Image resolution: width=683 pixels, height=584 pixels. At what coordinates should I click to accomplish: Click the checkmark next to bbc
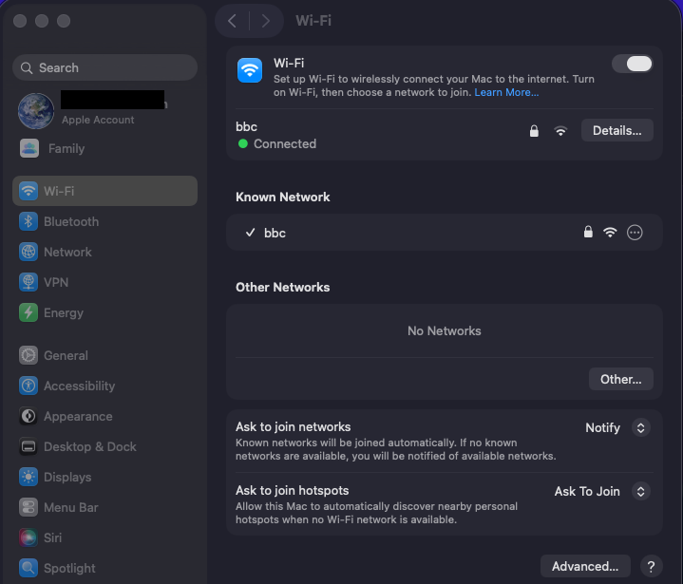point(250,233)
